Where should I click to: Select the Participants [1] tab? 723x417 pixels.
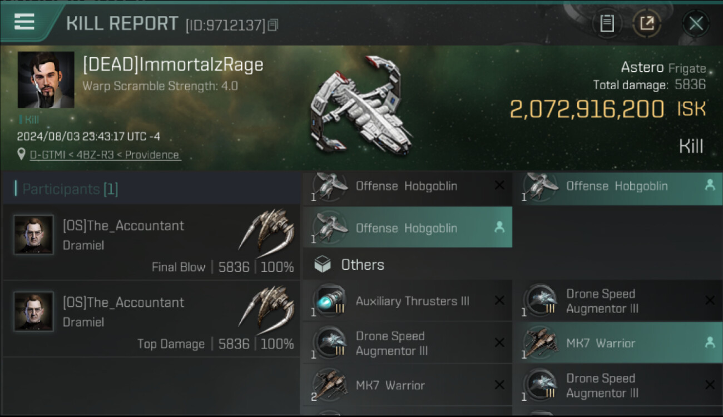point(70,189)
